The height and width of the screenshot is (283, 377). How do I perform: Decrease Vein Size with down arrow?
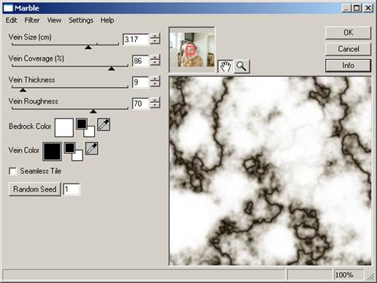pyautogui.click(x=155, y=42)
